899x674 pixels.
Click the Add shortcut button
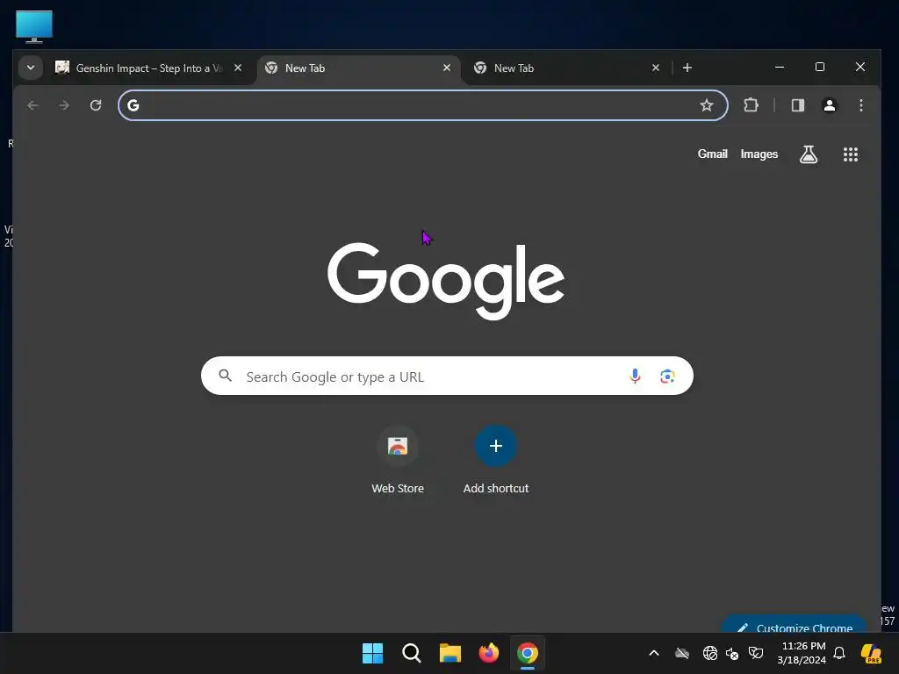496,460
